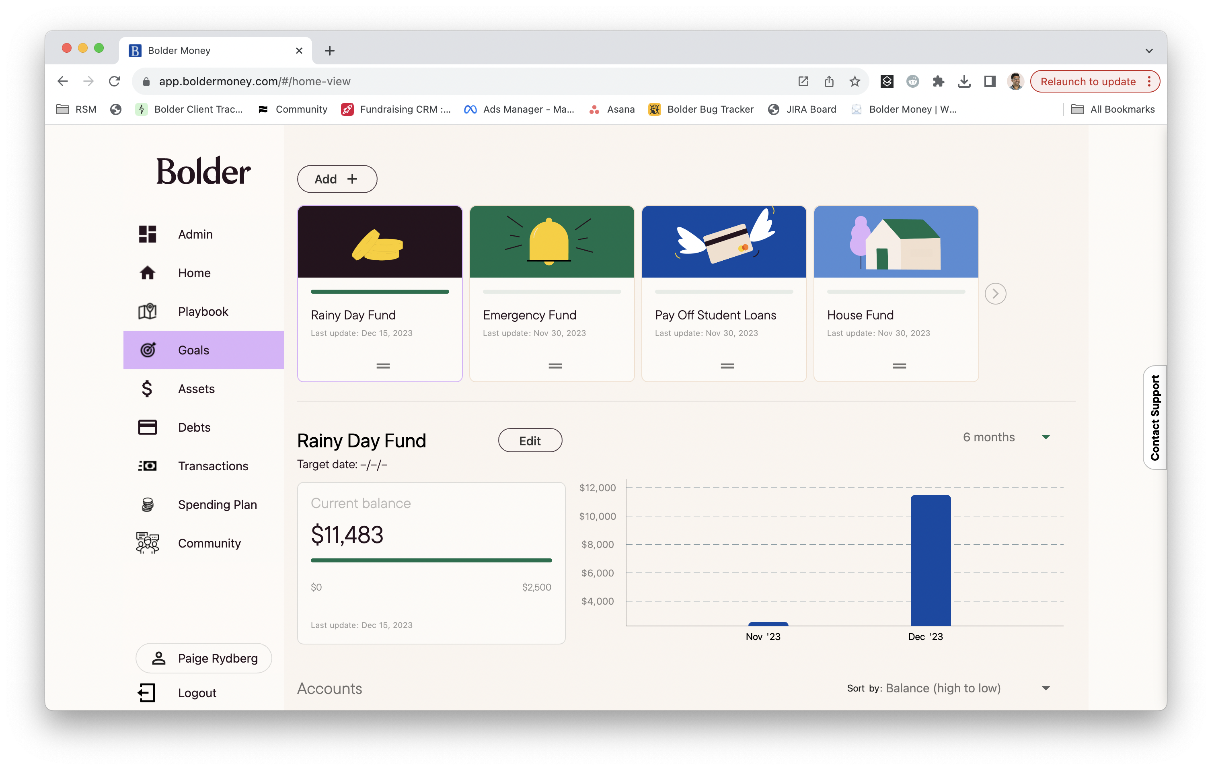This screenshot has width=1212, height=770.
Task: Open the Playbook map icon
Action: (x=147, y=311)
